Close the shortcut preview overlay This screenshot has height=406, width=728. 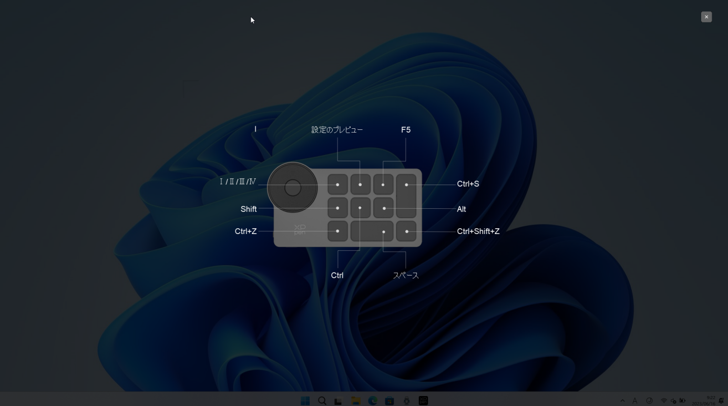coord(706,17)
